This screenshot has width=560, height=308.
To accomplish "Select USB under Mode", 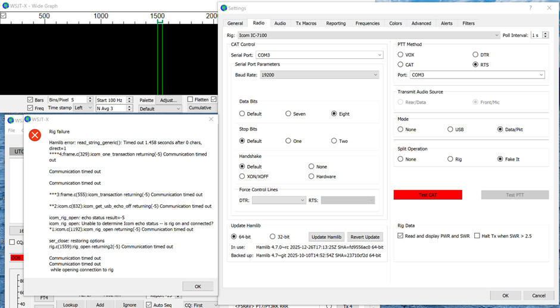I will [450, 129].
